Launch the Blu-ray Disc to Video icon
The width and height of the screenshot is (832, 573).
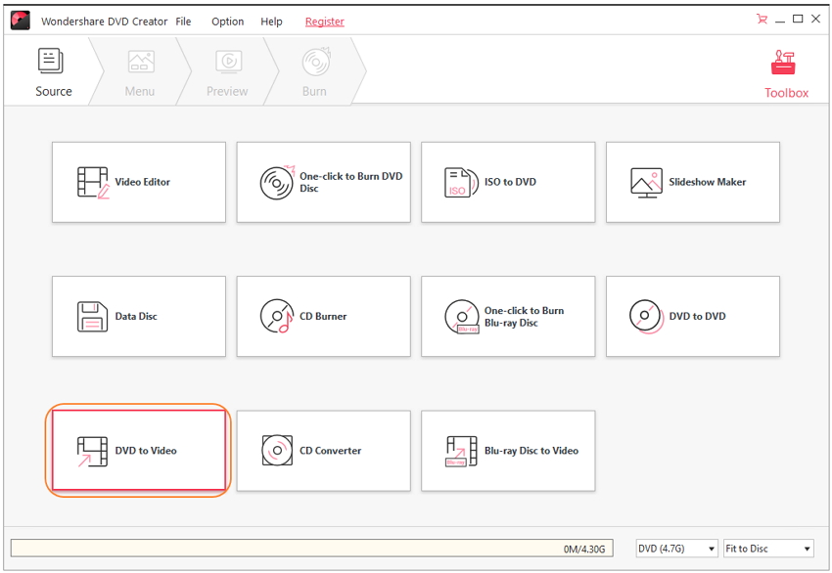click(x=461, y=451)
